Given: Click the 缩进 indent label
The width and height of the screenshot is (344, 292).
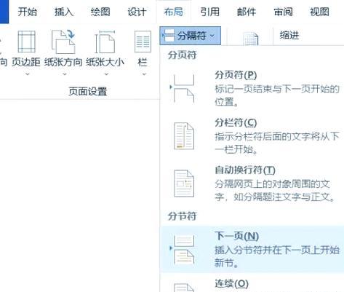Looking at the screenshot, I should point(289,36).
